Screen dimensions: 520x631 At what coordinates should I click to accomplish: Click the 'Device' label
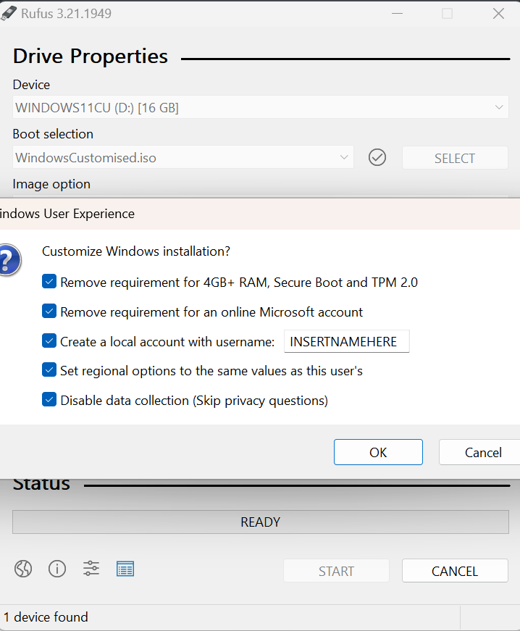(31, 85)
